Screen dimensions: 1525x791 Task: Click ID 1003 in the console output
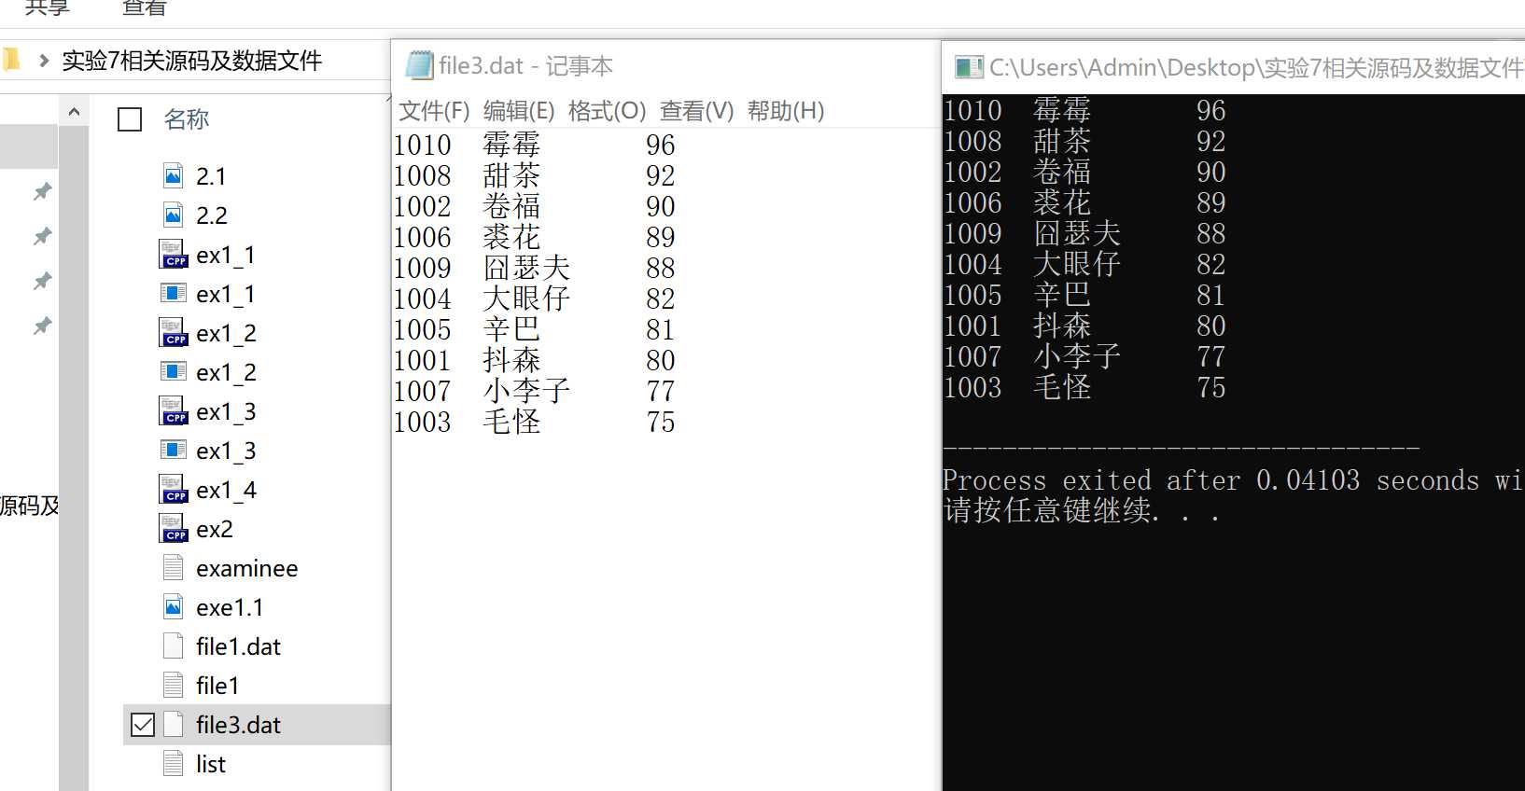tap(972, 387)
